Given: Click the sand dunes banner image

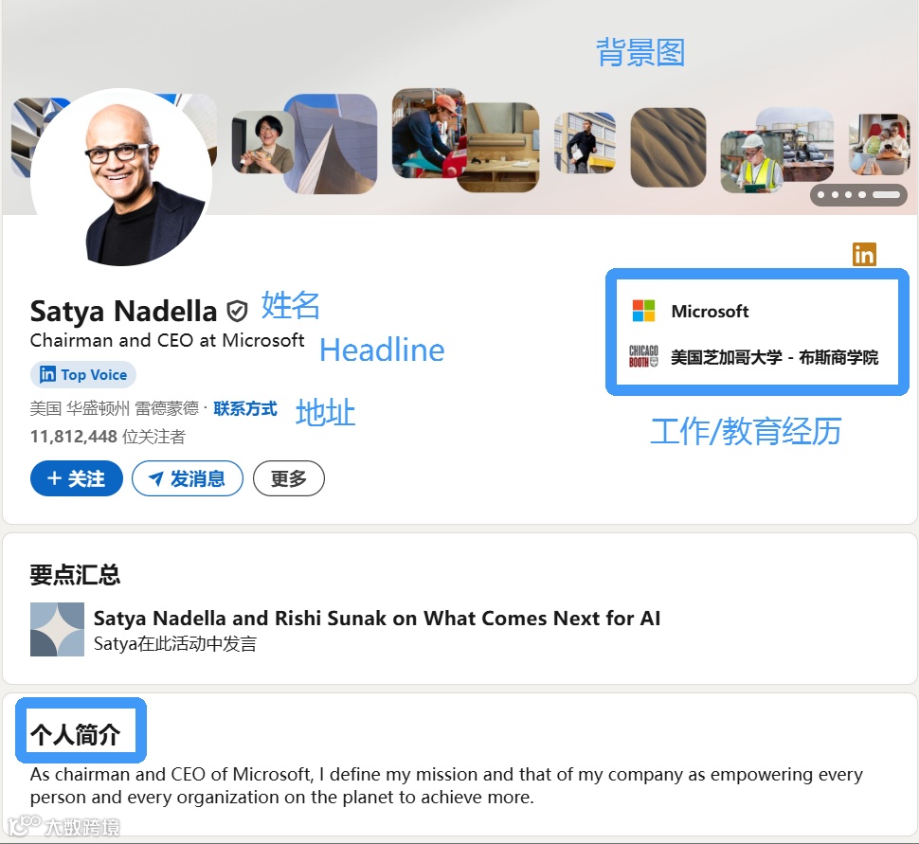Looking at the screenshot, I should tap(668, 148).
